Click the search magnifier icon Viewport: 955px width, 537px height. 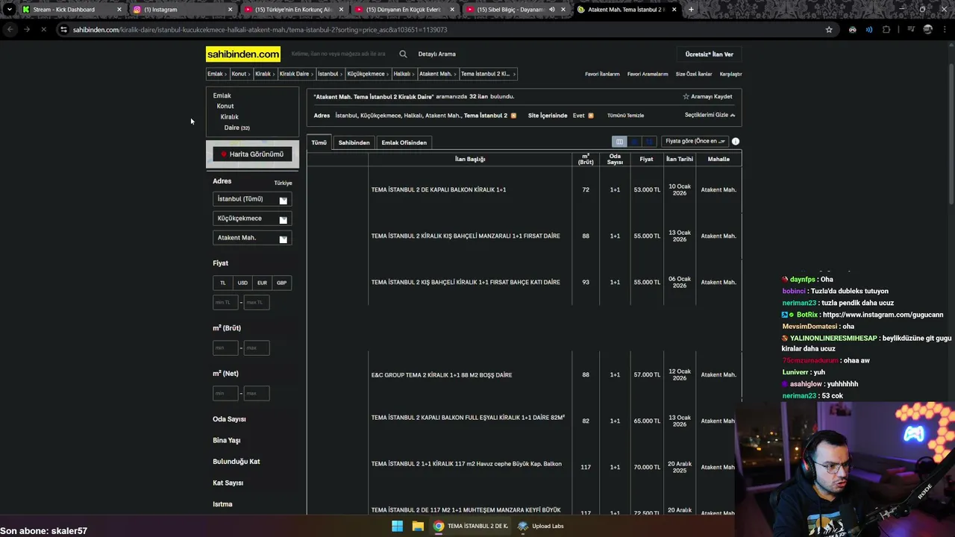[403, 54]
